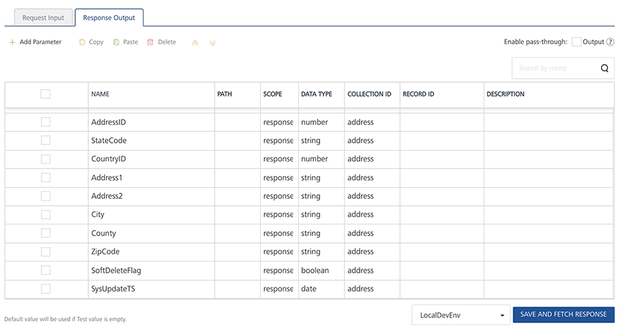Move parameter down with the down arrow
The image size is (621, 328).
(213, 43)
